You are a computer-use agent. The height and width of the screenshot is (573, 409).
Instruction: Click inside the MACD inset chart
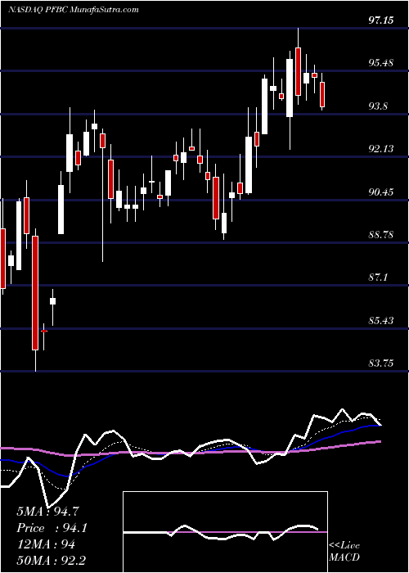[225, 532]
